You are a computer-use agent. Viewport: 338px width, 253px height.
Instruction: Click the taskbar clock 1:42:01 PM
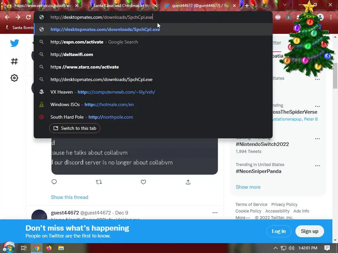(x=308, y=248)
